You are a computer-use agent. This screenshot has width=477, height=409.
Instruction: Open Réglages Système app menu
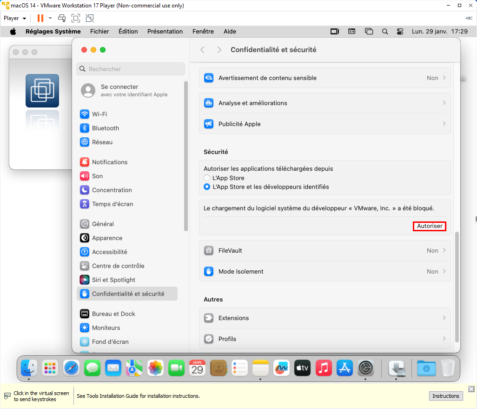[x=53, y=31]
